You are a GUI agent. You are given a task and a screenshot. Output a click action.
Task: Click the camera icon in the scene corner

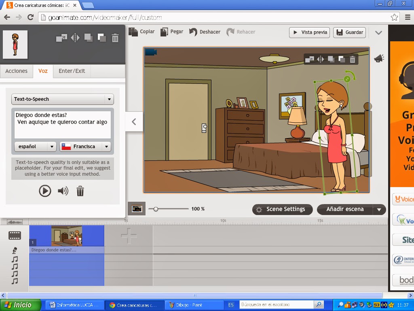(150, 53)
